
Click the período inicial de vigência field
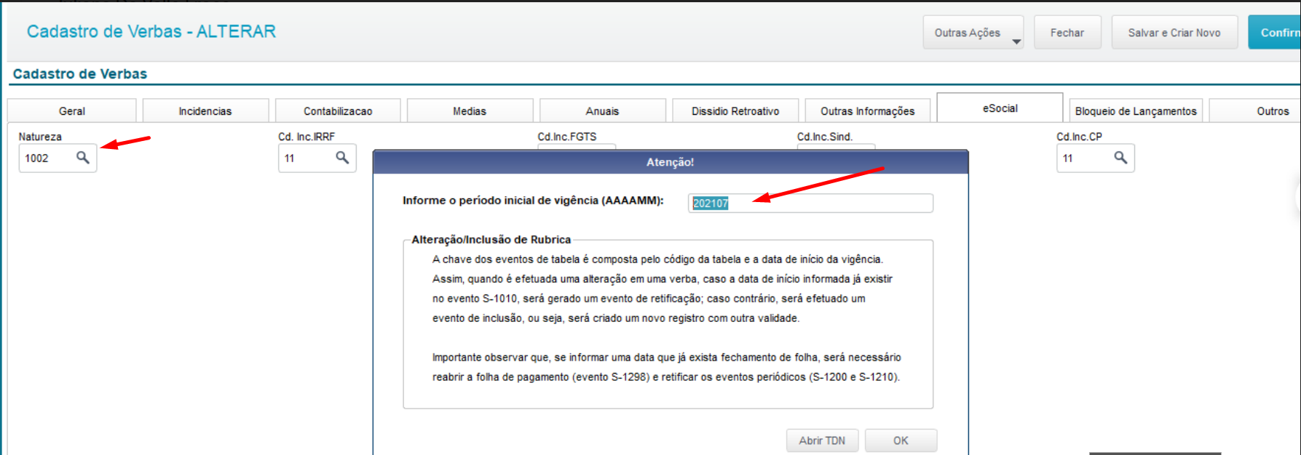[810, 204]
